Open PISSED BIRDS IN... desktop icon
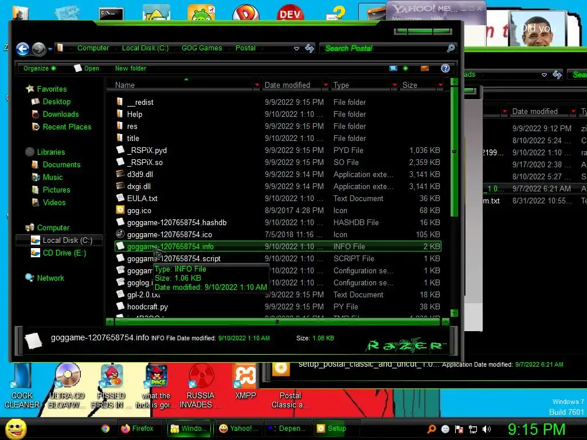This screenshot has width=587, height=440. (111, 387)
